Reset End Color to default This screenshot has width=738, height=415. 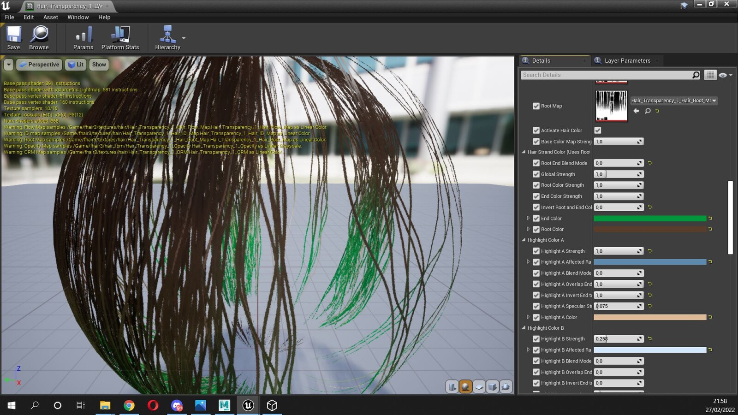pos(710,218)
